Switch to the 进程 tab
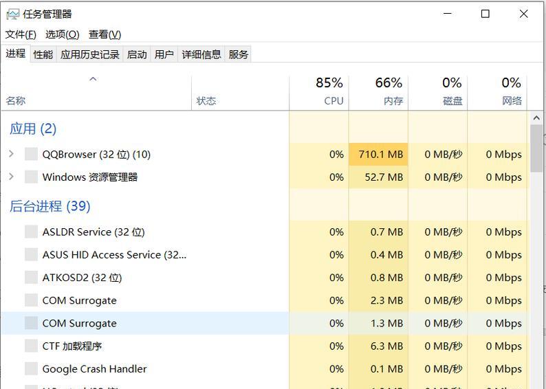546x389 pixels. [x=15, y=54]
